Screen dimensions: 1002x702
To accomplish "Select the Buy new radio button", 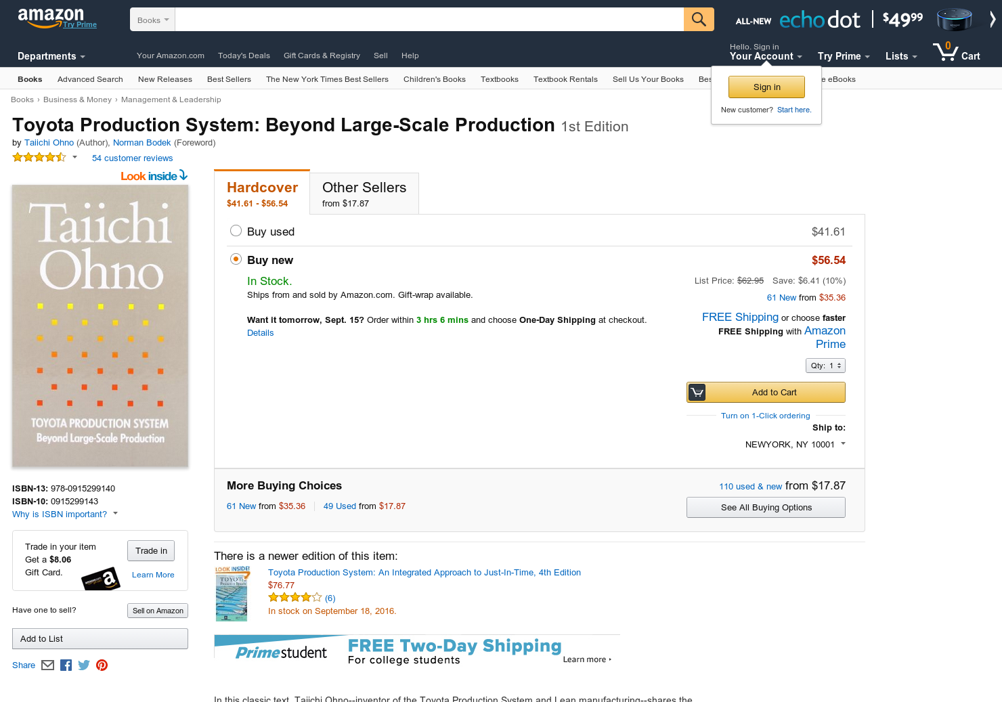I will [236, 259].
